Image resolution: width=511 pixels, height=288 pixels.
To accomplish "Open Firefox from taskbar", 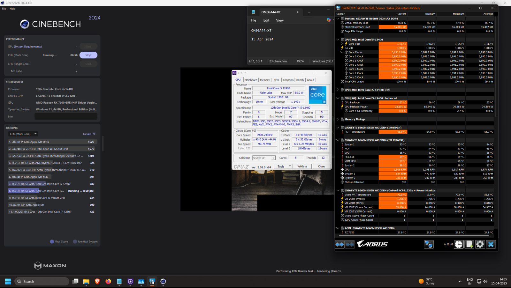I will (x=108, y=281).
